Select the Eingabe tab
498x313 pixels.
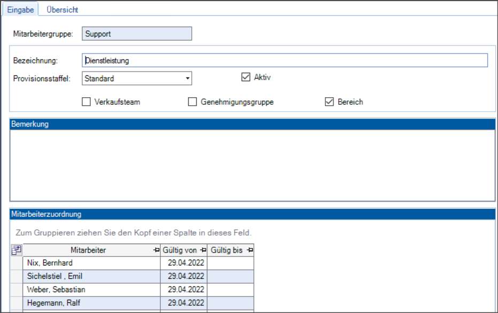coord(20,10)
